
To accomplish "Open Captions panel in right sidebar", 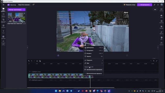I will pyautogui.click(x=161, y=10).
